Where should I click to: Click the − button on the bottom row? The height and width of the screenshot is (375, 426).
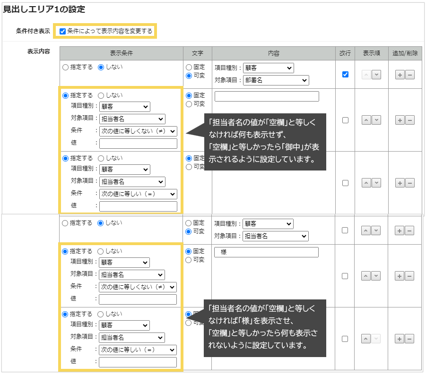(x=409, y=339)
